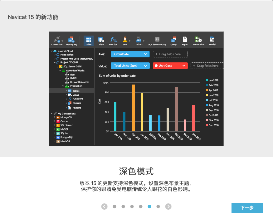Select the sixth page indicator dot
Screen dimensions: 273x219
tap(158, 207)
